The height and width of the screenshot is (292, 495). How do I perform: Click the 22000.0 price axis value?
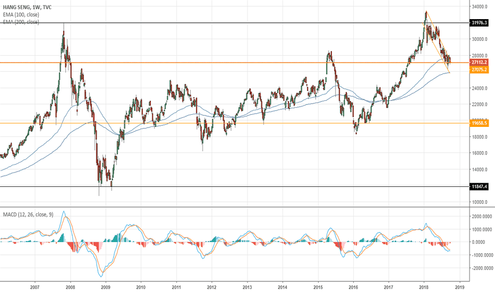[480, 105]
